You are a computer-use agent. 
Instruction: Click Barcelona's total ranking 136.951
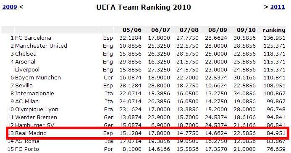(274, 38)
